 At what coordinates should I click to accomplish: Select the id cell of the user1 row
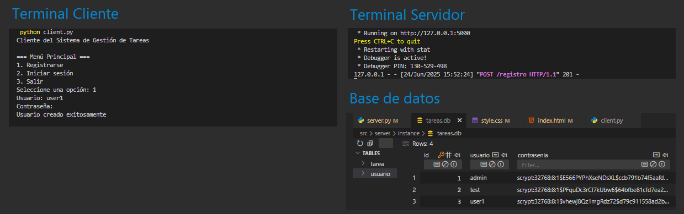443,201
